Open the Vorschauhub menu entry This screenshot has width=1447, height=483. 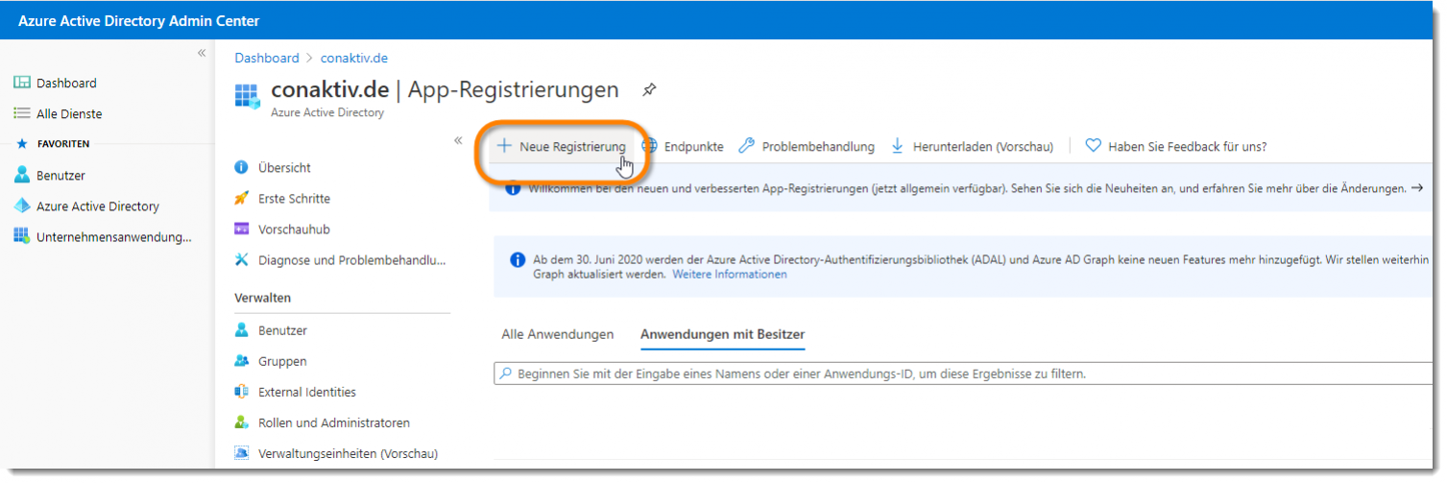coord(294,229)
